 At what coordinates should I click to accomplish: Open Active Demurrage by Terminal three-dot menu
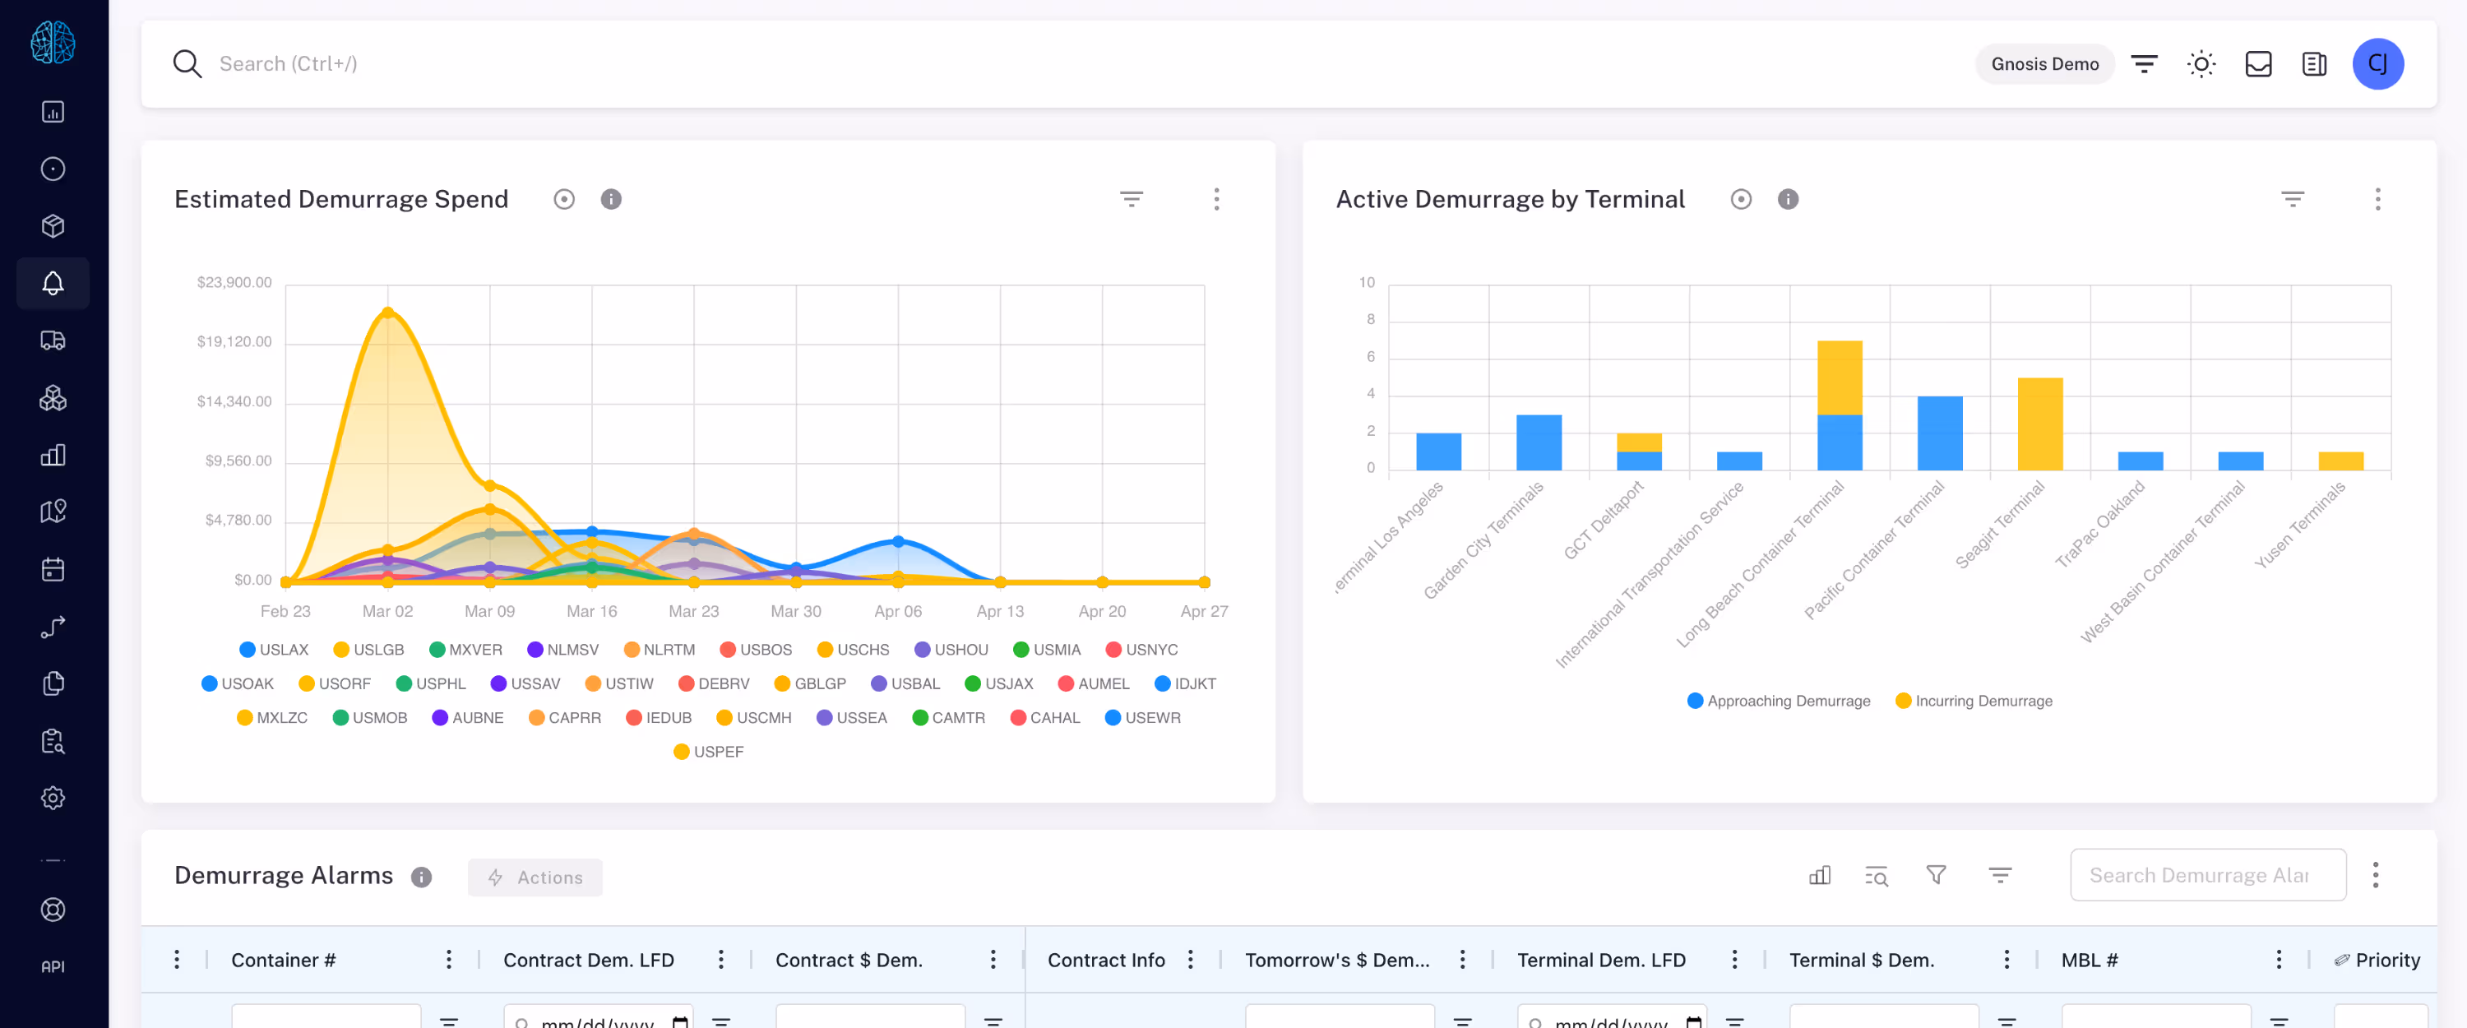[x=2377, y=199]
